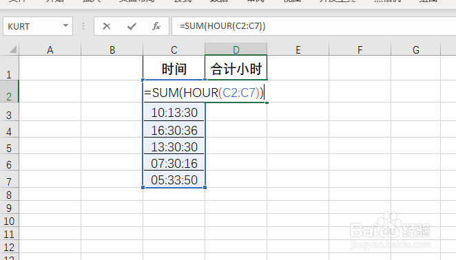Click the cell containing 16:30:36
This screenshot has height=260, width=456.
point(174,129)
